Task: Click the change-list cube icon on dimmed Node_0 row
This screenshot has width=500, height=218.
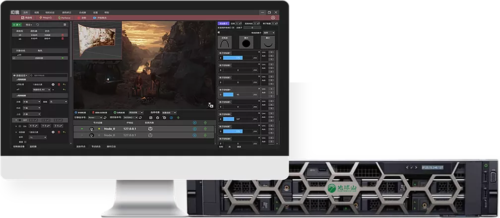Action: [x=150, y=136]
